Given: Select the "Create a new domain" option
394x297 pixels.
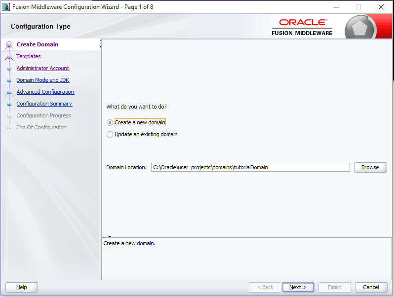Looking at the screenshot, I should point(110,122).
